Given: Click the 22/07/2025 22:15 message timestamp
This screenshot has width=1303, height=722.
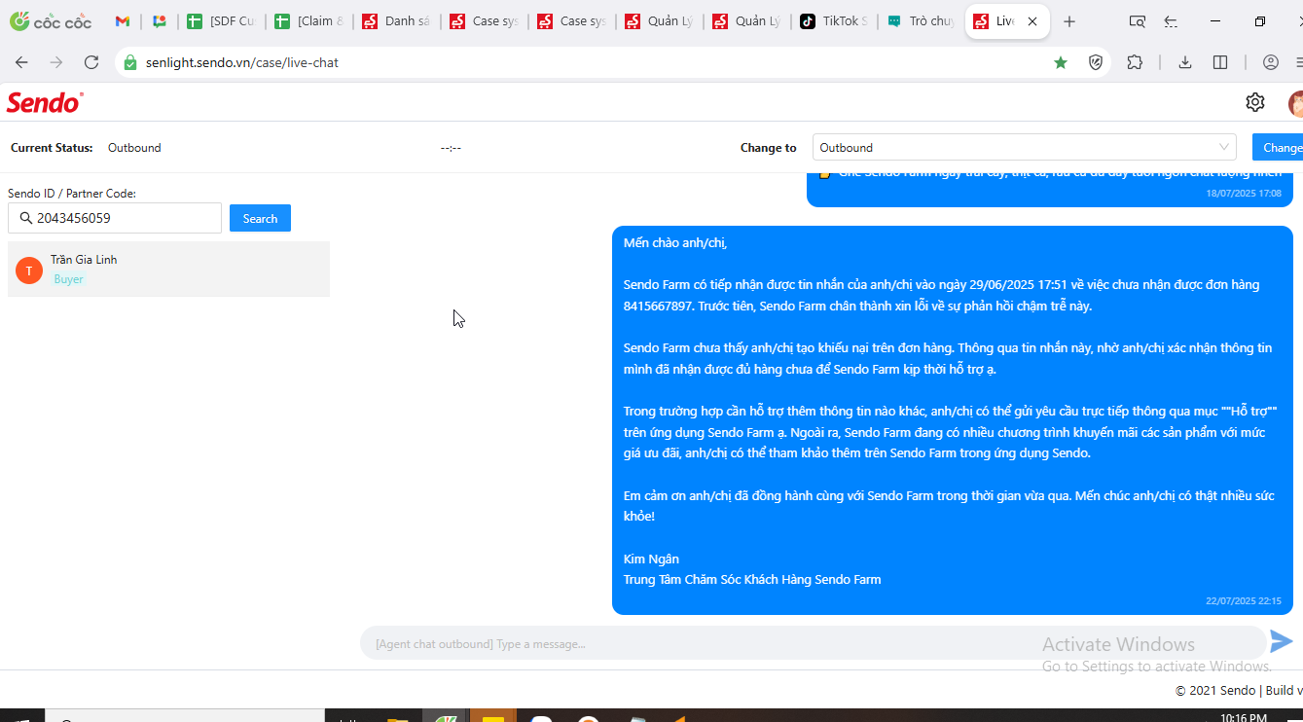Looking at the screenshot, I should click(x=1244, y=601).
